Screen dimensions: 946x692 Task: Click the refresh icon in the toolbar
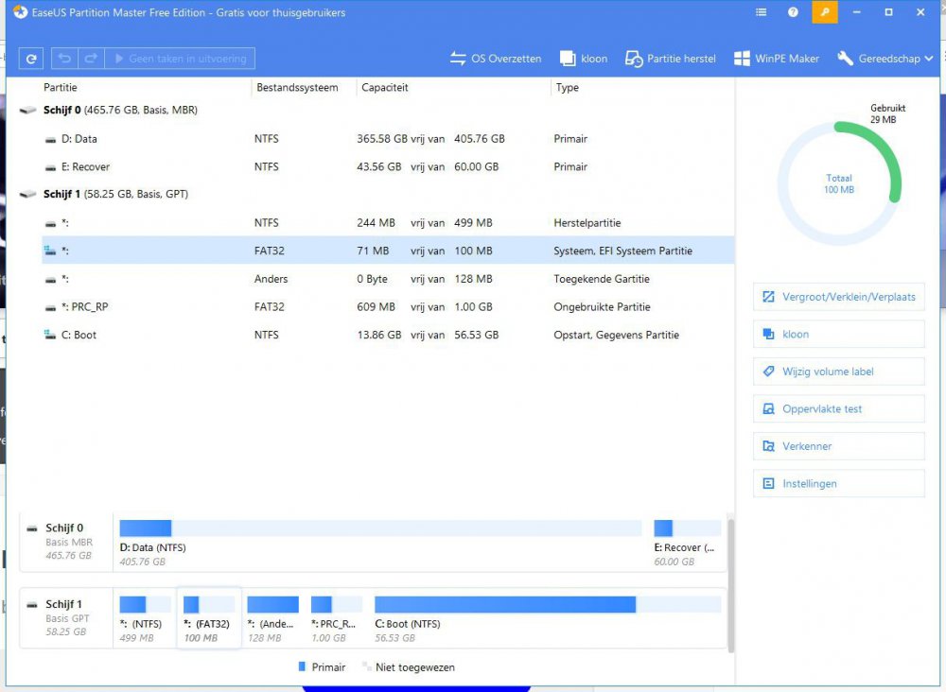click(x=31, y=59)
